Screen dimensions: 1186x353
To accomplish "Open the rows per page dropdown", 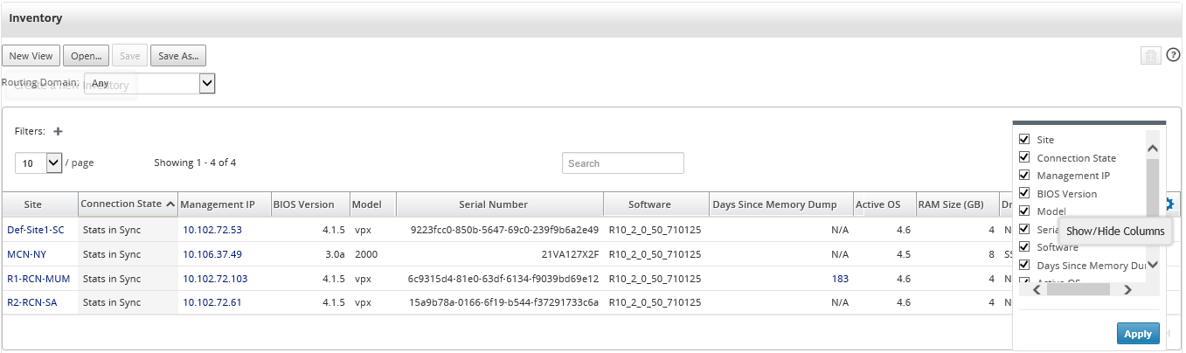I will (38, 163).
